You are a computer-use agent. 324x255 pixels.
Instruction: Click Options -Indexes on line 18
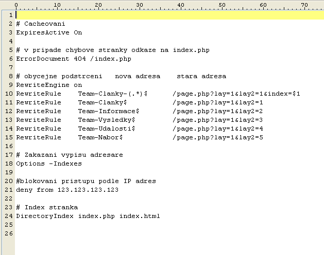tap(49, 163)
